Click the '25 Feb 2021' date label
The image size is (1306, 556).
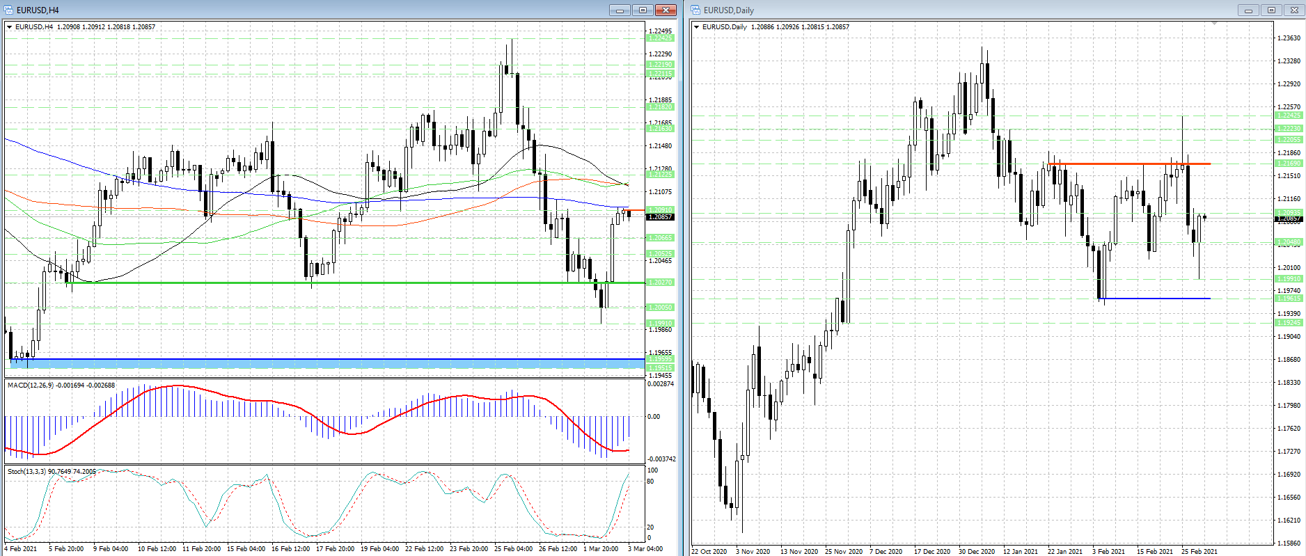pyautogui.click(x=1199, y=552)
